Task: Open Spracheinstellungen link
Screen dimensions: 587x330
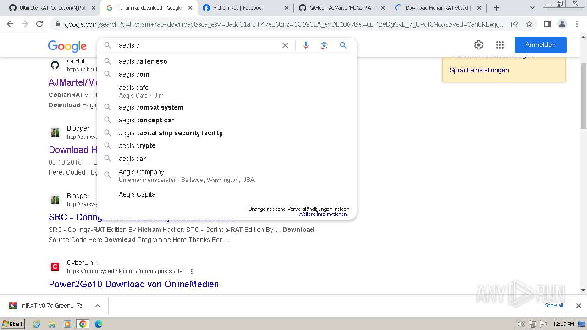Action: pyautogui.click(x=479, y=70)
